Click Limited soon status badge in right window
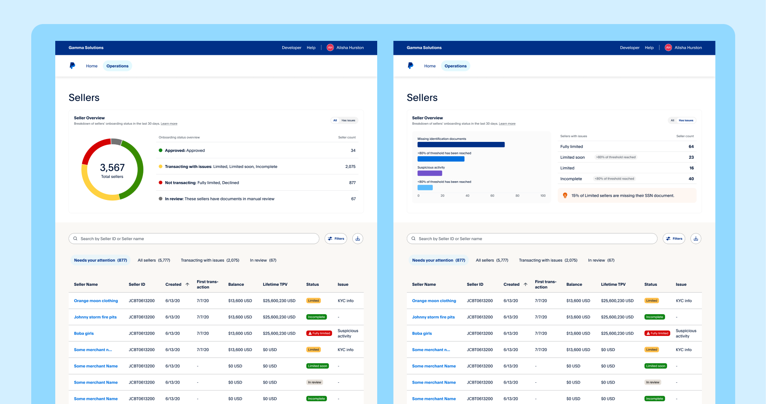Screen dimensions: 766x404 coord(655,366)
